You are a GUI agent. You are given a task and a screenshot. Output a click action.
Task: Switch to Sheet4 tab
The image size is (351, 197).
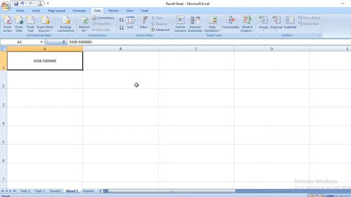[88, 191]
